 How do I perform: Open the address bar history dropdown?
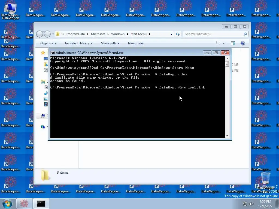click(x=171, y=34)
